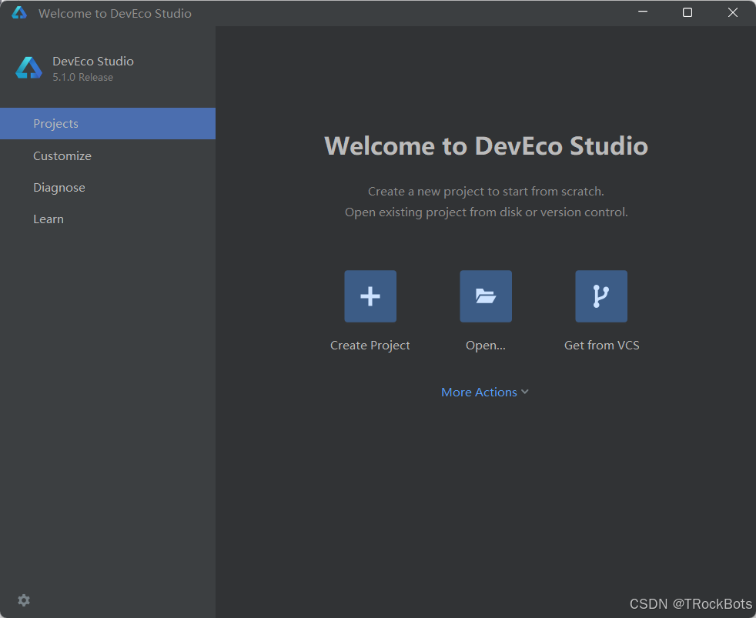Close the Welcome window

tap(733, 12)
